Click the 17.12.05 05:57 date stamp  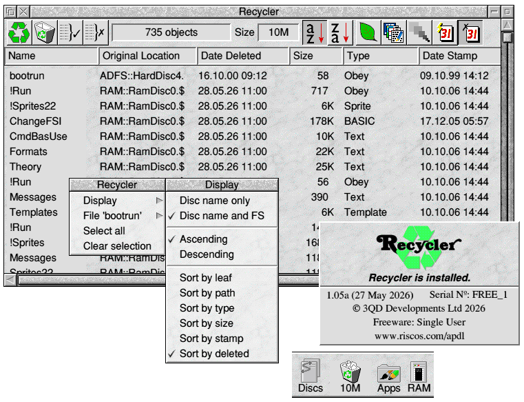pos(454,121)
